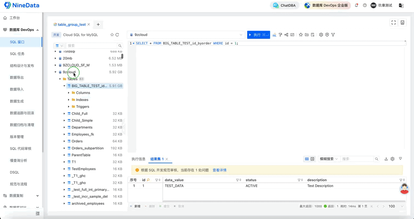Click the customer service avatar icon
Screen dimensions: 414x219
click(x=404, y=189)
